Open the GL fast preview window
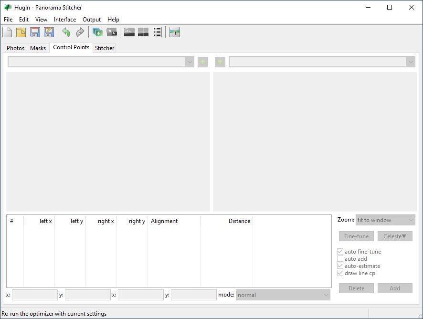 [x=129, y=32]
